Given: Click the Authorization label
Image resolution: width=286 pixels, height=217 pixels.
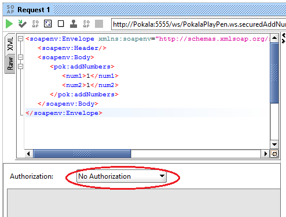Looking at the screenshot, I should click(x=31, y=176).
